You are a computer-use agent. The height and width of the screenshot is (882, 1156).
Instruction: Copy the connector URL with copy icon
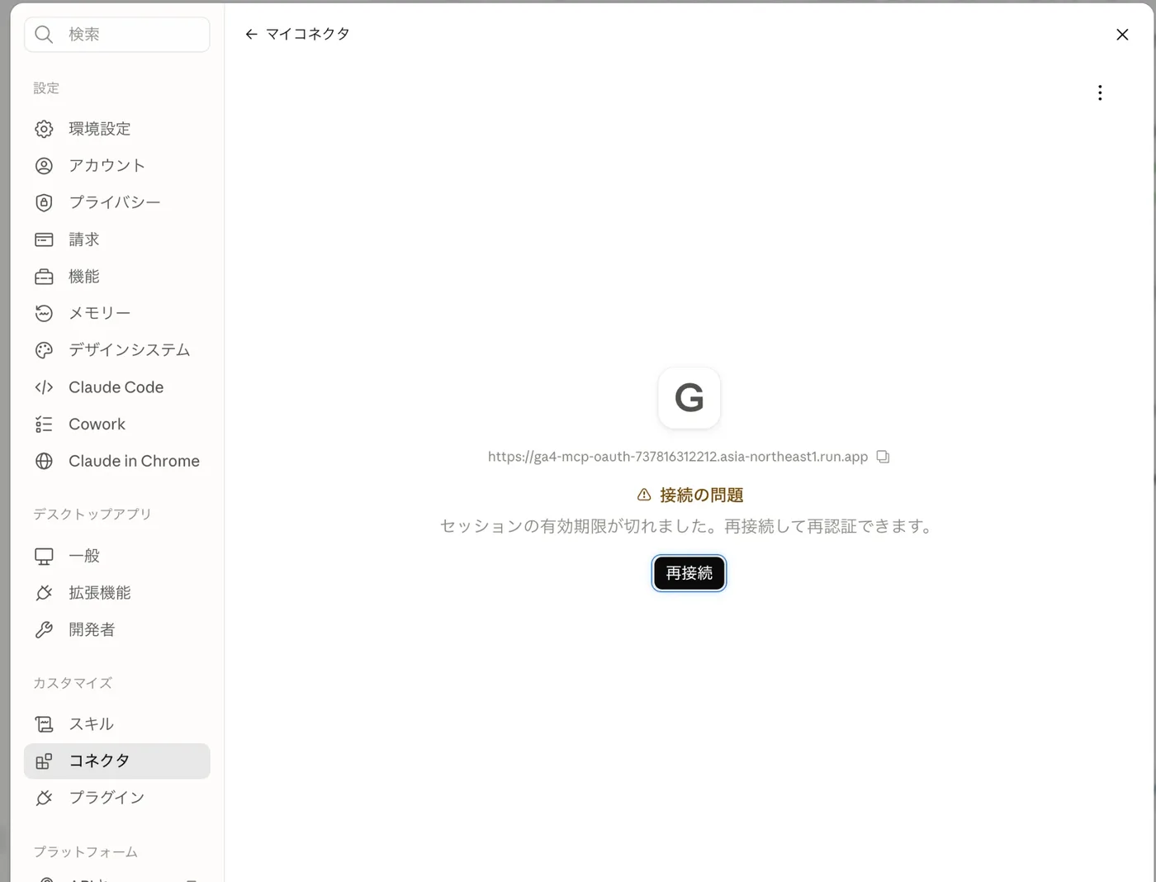[x=883, y=457]
